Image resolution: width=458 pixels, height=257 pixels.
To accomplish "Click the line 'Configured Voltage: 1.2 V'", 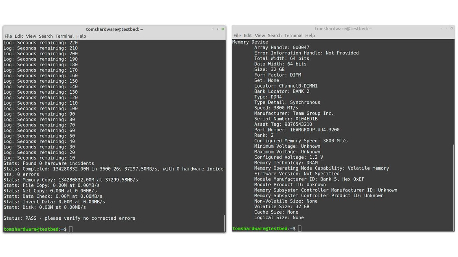I will click(x=289, y=157).
